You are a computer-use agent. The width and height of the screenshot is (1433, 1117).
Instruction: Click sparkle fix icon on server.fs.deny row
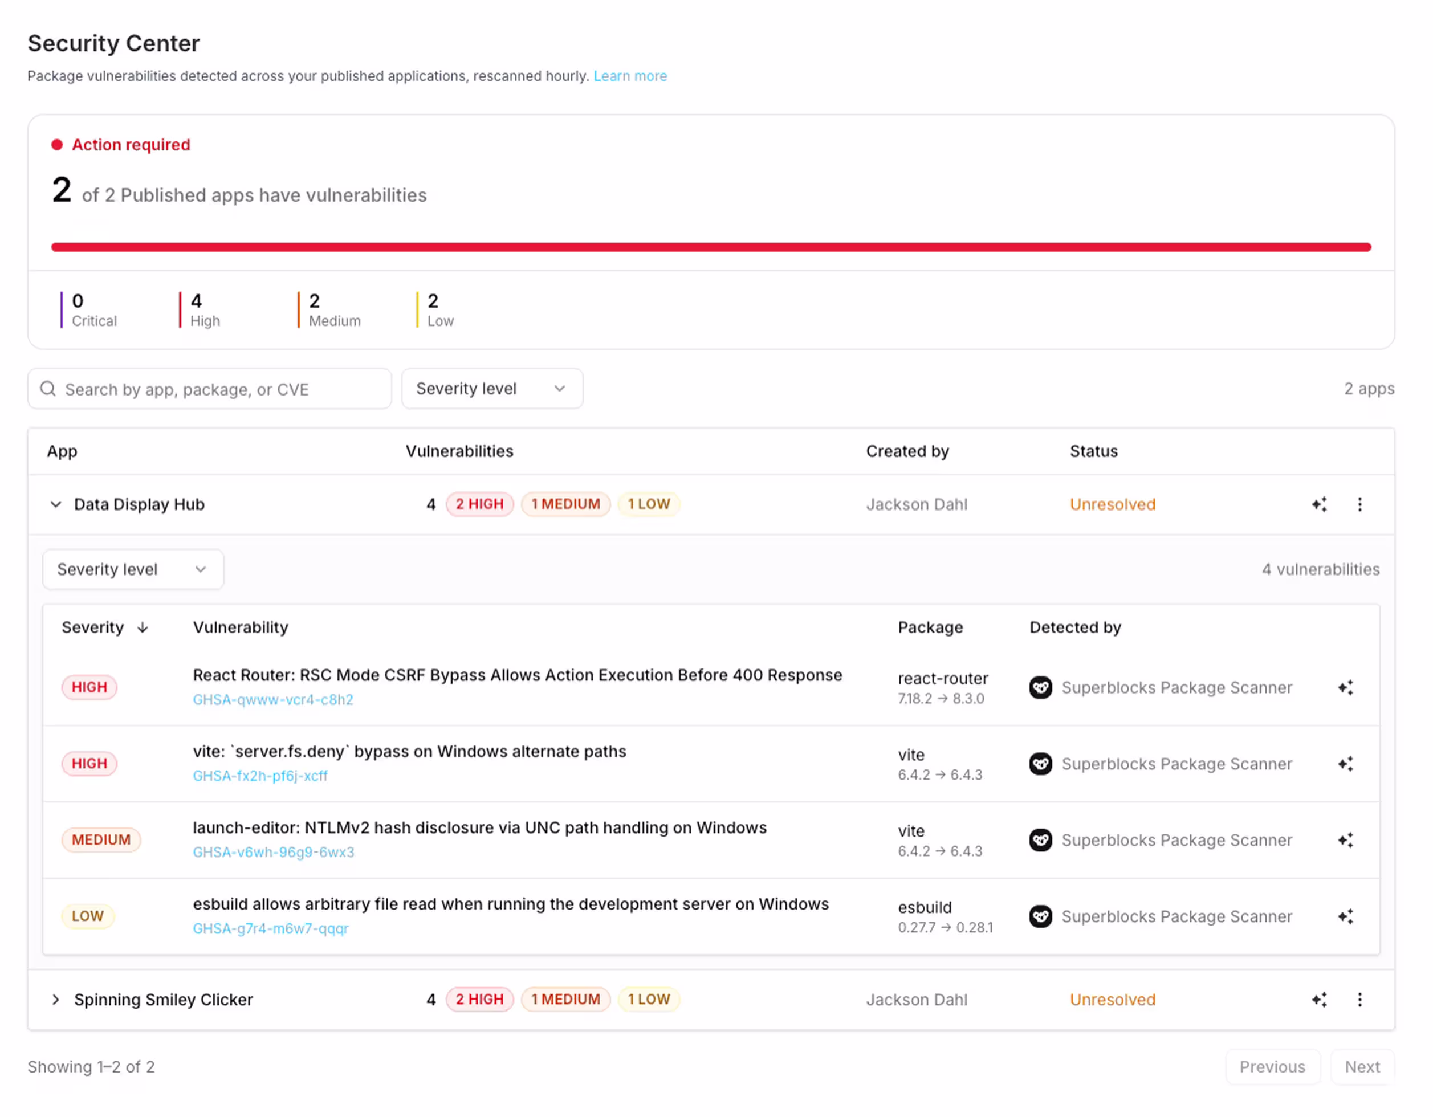[1346, 764]
